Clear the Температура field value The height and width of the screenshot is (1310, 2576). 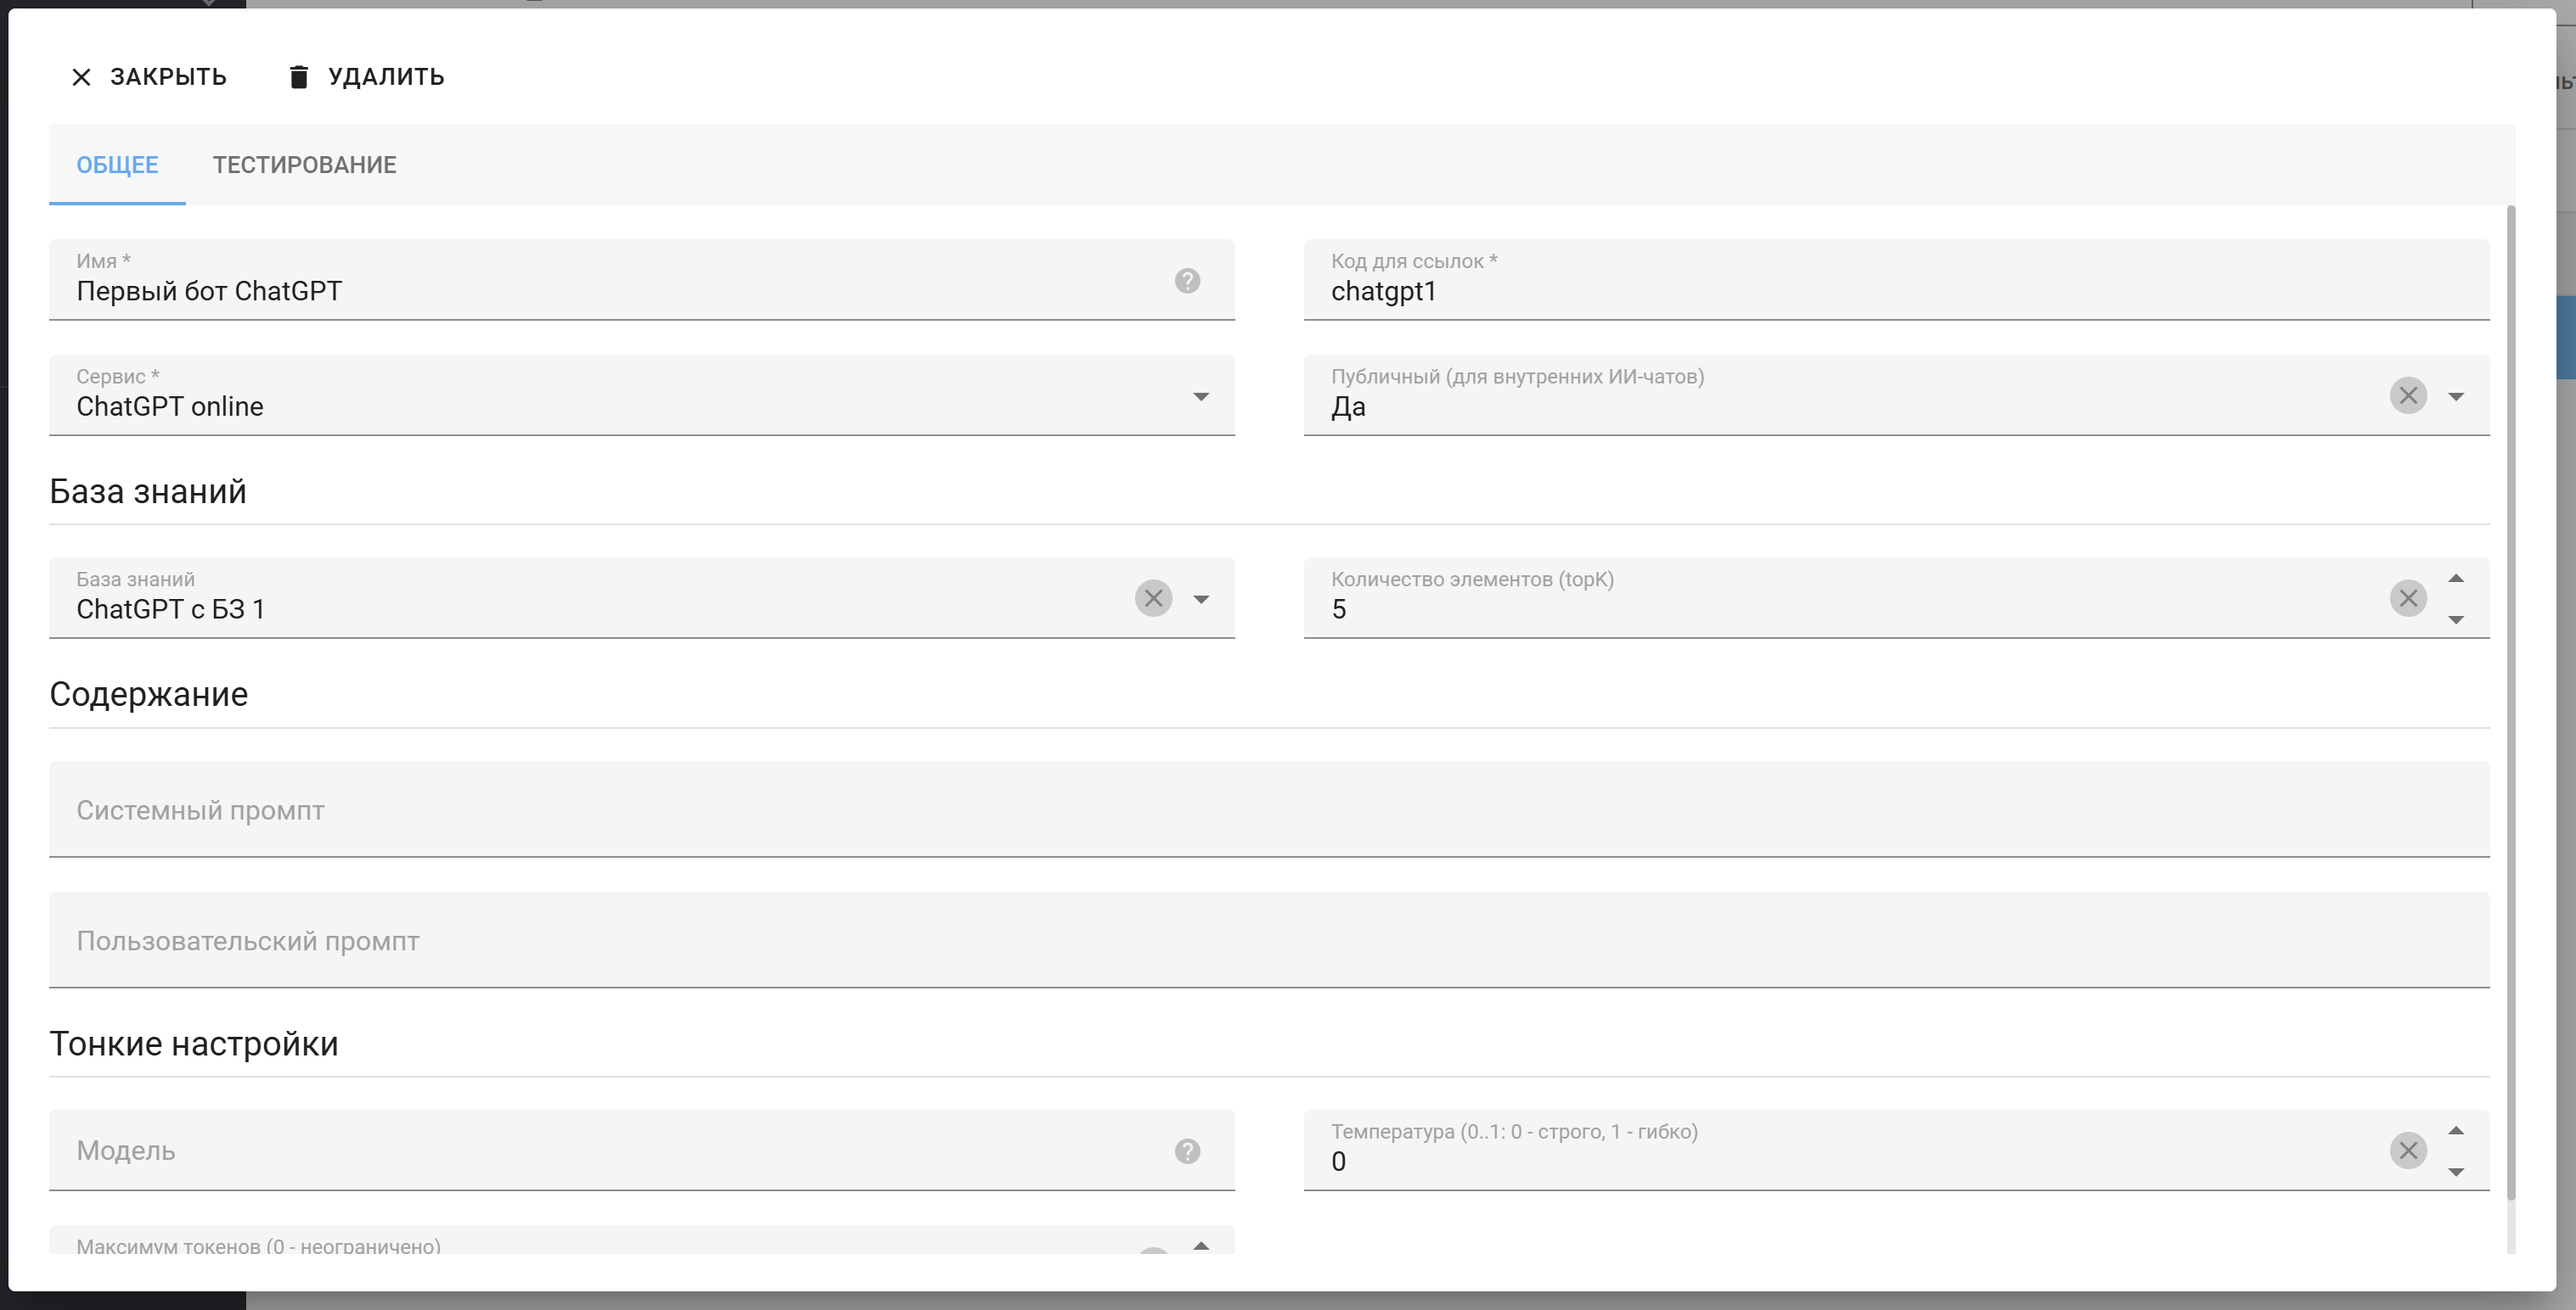point(2408,1151)
